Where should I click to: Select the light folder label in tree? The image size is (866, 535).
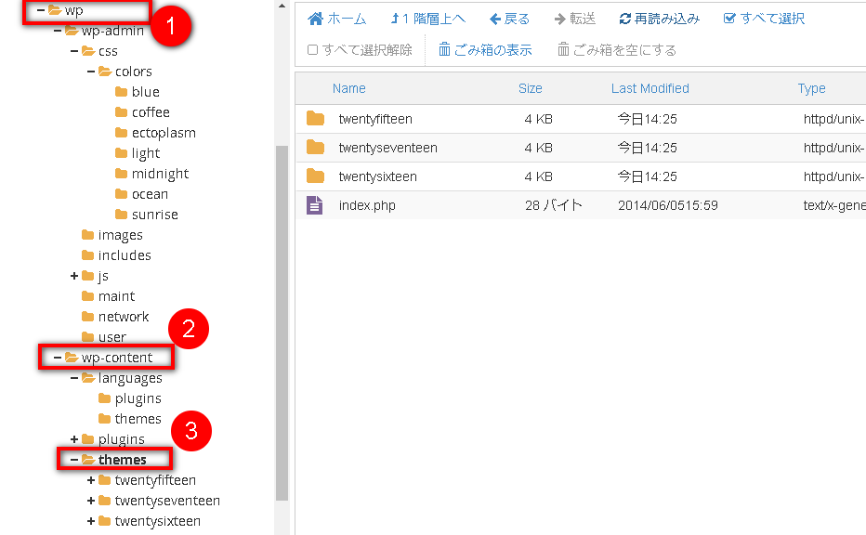tap(146, 153)
